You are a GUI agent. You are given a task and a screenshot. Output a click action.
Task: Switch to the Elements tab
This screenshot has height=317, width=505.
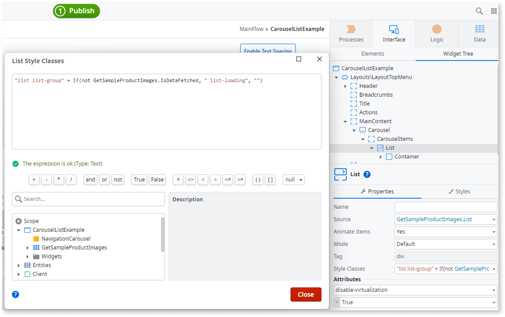pyautogui.click(x=373, y=54)
